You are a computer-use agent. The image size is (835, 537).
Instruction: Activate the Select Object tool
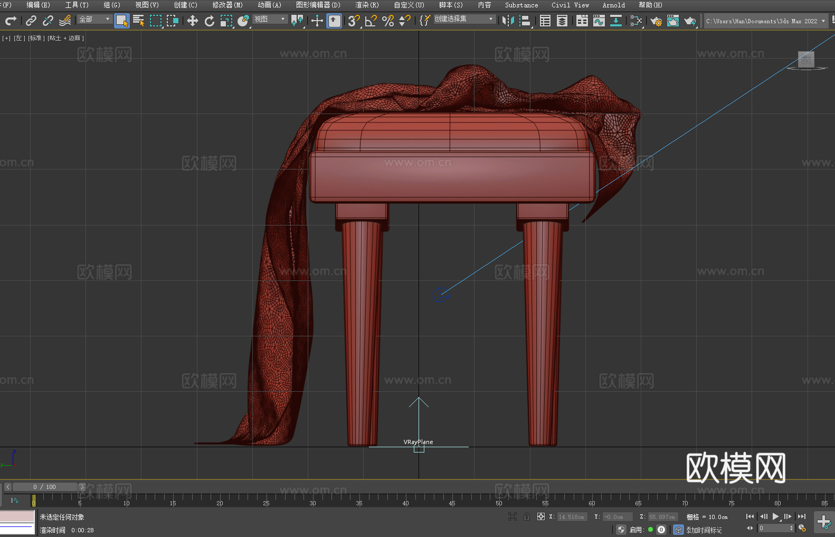(x=122, y=21)
